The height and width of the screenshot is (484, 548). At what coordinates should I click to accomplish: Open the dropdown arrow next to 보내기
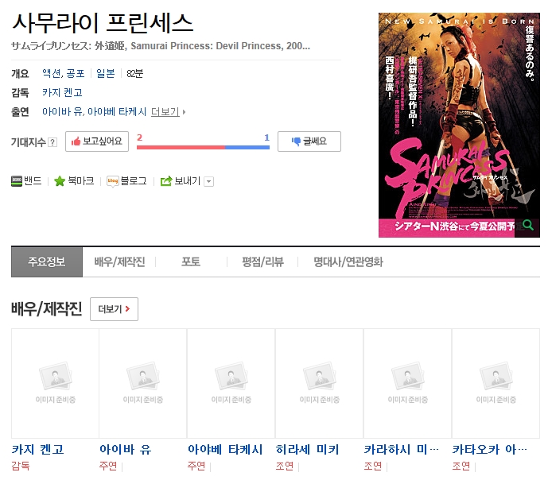(x=208, y=181)
